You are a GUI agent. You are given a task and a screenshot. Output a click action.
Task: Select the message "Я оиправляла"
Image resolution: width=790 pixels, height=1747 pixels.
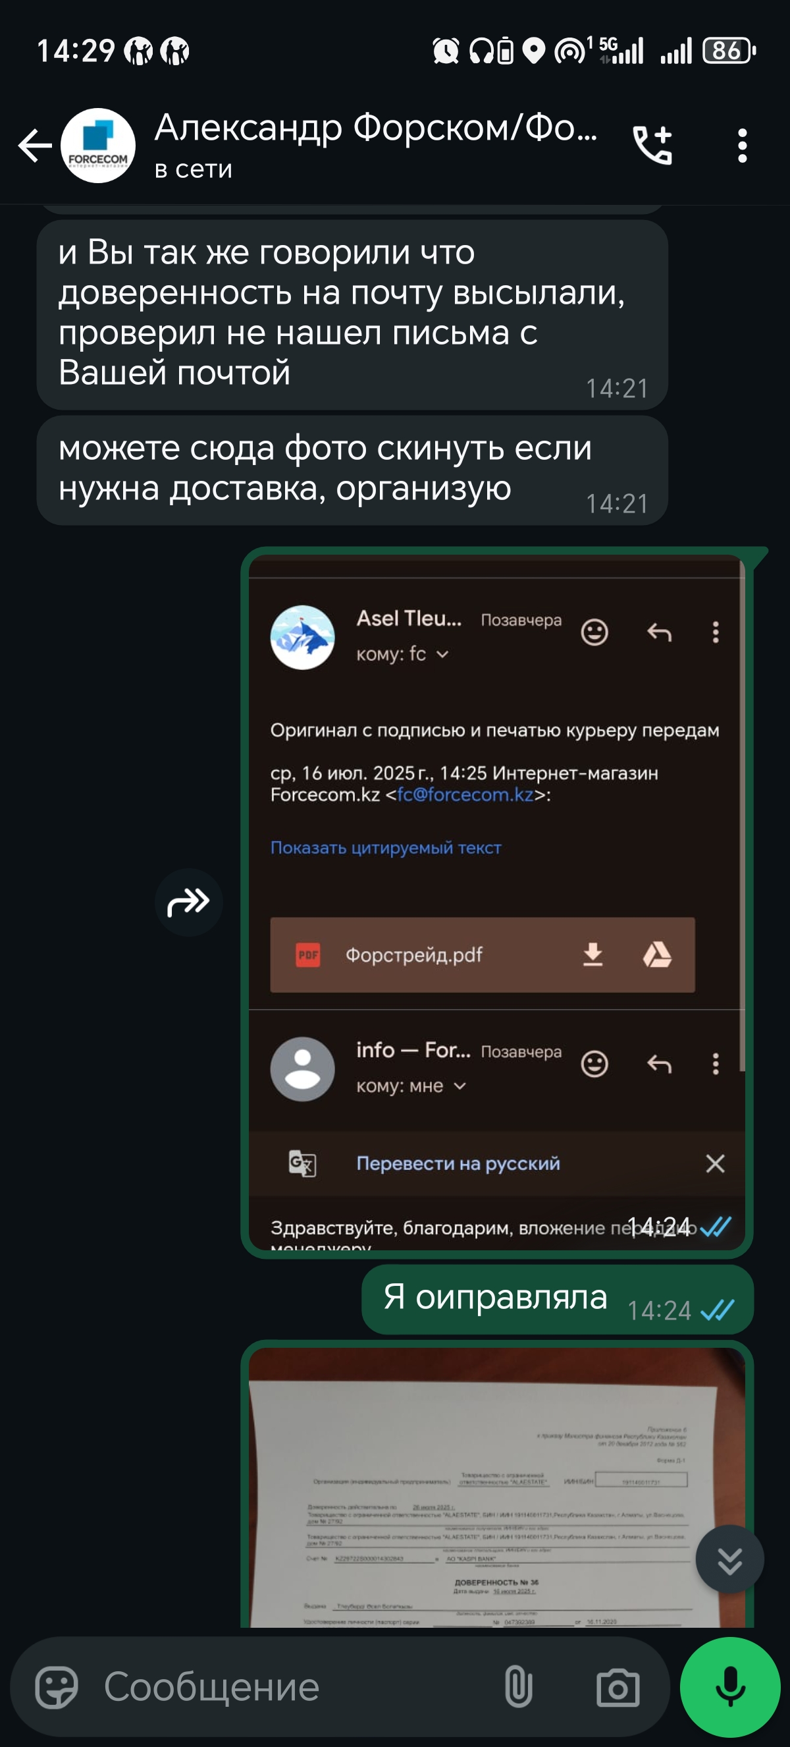(x=557, y=1300)
